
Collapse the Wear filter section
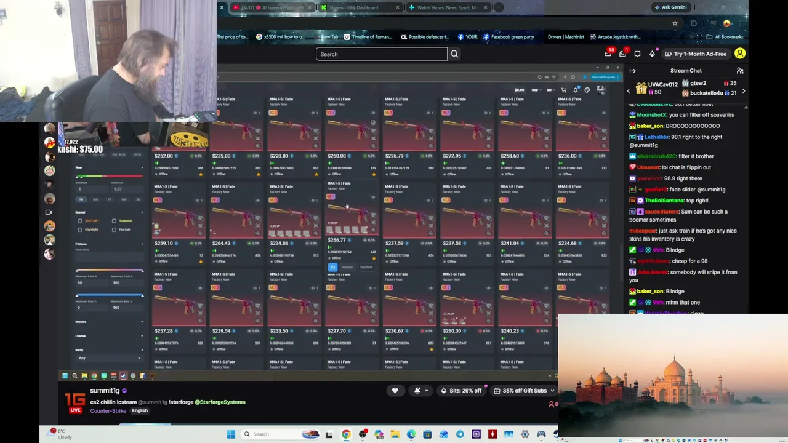pos(142,168)
